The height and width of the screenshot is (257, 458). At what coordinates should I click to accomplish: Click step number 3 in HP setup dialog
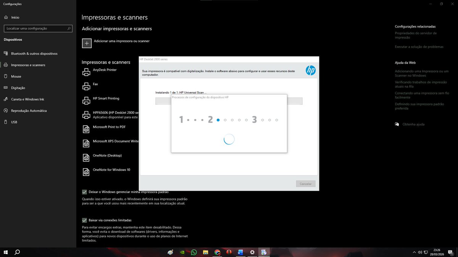click(x=254, y=120)
